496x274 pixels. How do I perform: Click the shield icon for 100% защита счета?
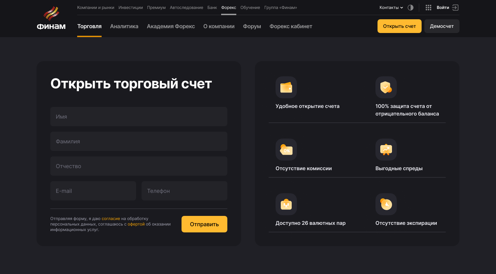click(x=386, y=87)
